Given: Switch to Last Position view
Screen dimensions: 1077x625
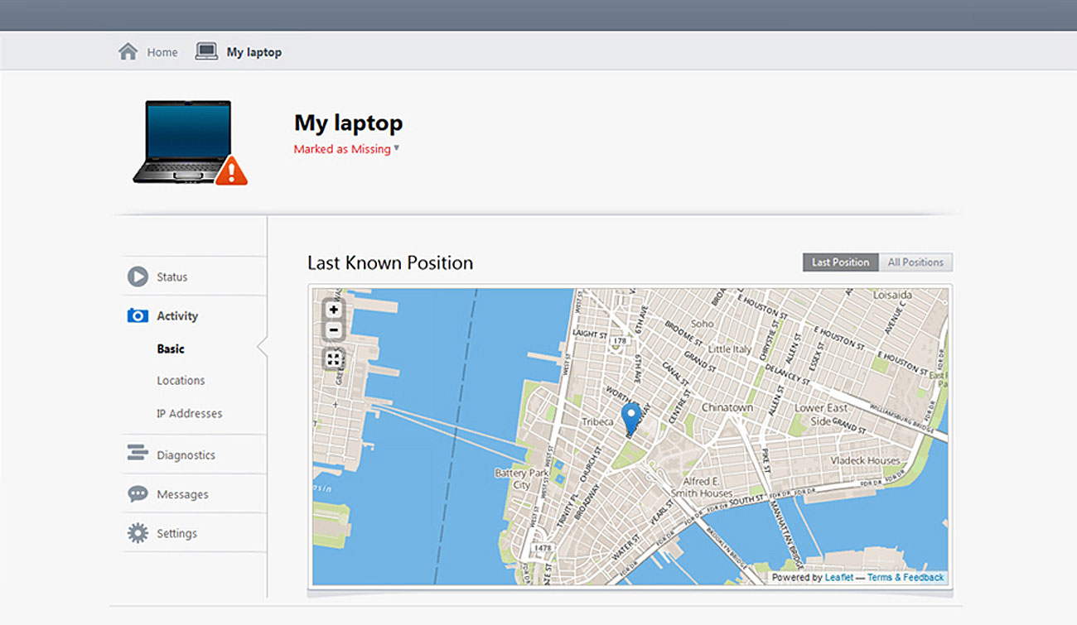Looking at the screenshot, I should (x=840, y=262).
